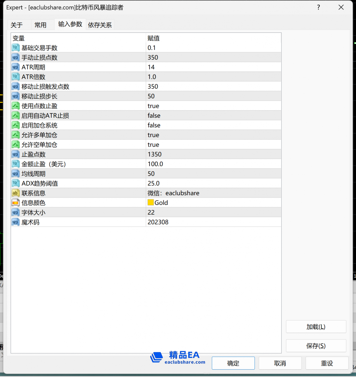
Task: Click the green boolean icon beside 使用点数止盈
Action: coord(15,106)
